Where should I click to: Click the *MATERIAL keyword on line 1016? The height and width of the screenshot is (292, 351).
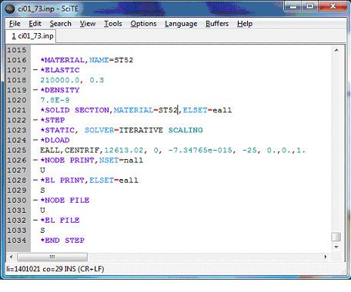(62, 60)
